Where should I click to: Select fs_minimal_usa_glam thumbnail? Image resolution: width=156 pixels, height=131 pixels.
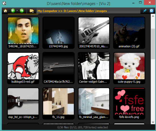click(94, 103)
